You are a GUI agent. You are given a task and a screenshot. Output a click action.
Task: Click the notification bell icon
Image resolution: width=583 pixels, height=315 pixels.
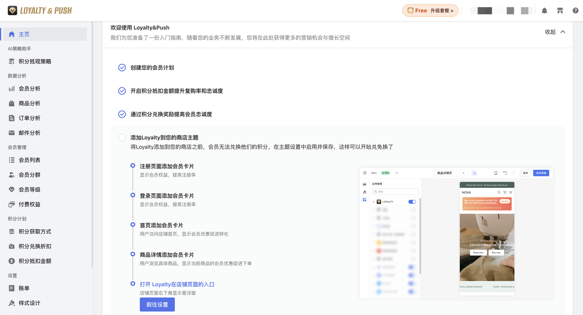click(544, 10)
